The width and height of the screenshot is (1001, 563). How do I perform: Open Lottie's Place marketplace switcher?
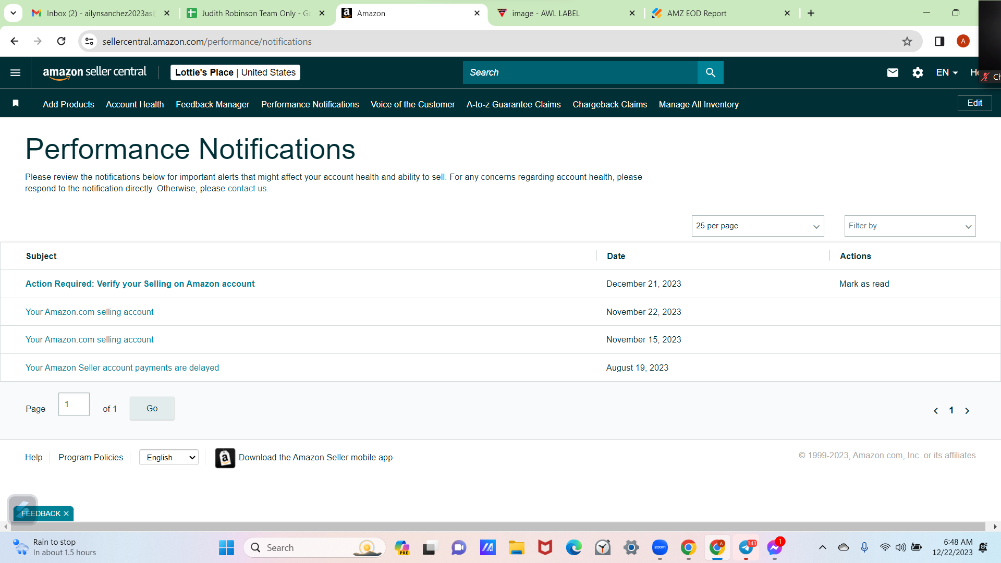[235, 72]
